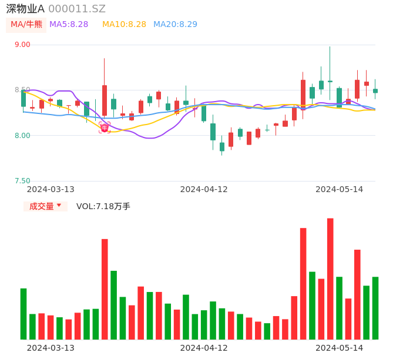Click the leftmost green volume bar

click(23, 314)
